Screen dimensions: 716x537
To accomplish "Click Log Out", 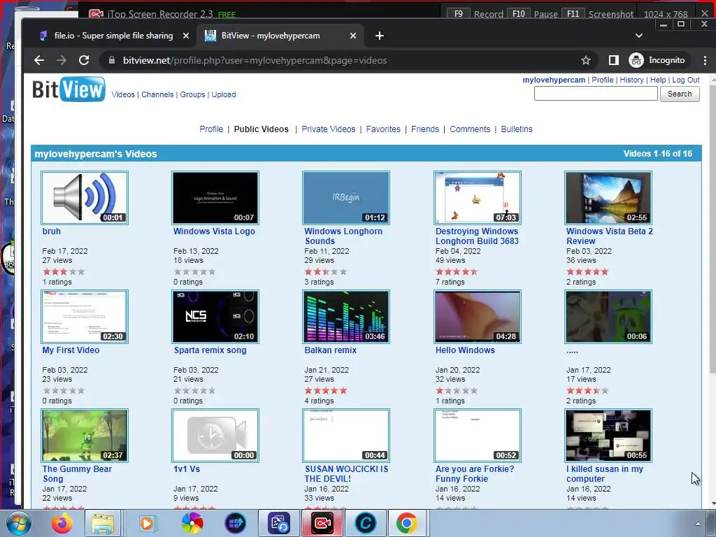I will pos(686,80).
